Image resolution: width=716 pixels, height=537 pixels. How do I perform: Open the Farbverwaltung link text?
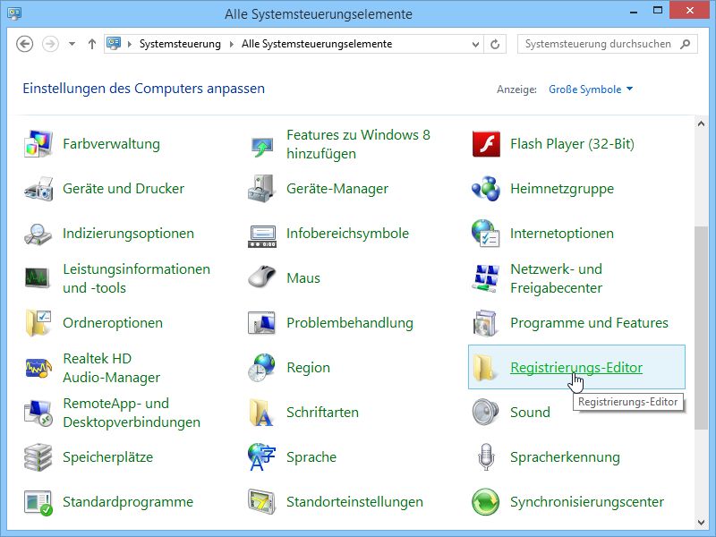coord(111,144)
